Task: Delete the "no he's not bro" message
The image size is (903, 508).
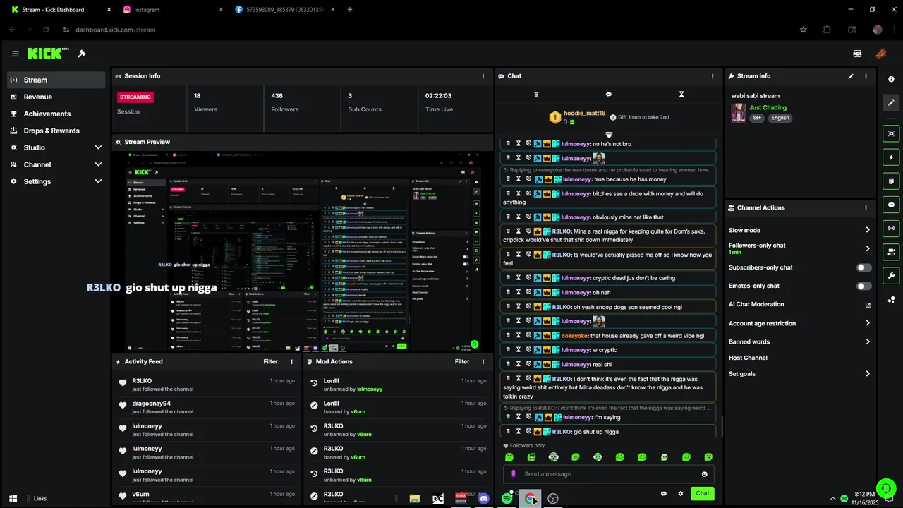Action: pyautogui.click(x=508, y=143)
